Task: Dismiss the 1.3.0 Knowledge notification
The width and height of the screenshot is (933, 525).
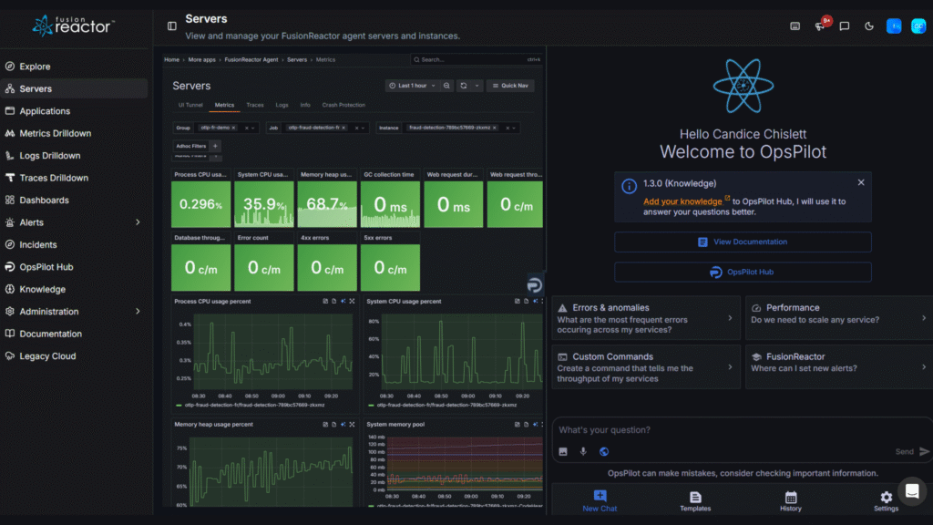Action: point(860,182)
